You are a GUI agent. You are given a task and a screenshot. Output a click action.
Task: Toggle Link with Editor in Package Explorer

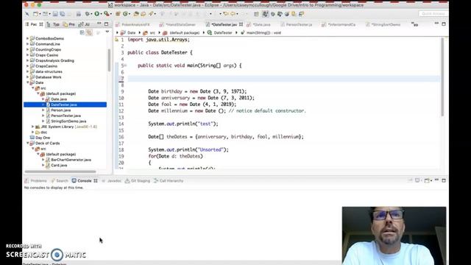point(89,32)
